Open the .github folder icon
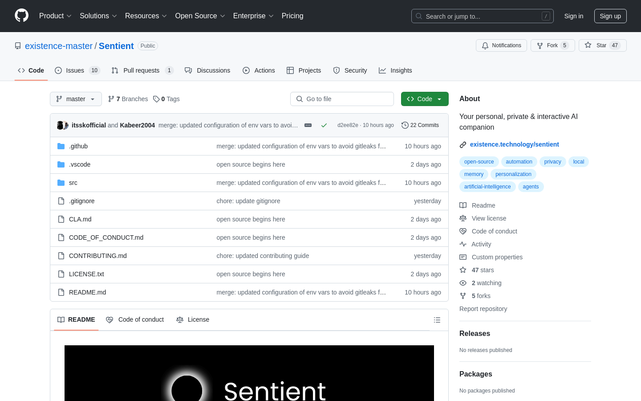Image resolution: width=641 pixels, height=401 pixels. coord(61,146)
